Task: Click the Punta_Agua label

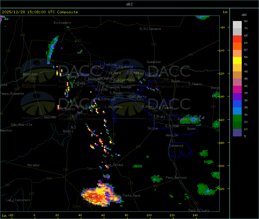Action: 131,195
